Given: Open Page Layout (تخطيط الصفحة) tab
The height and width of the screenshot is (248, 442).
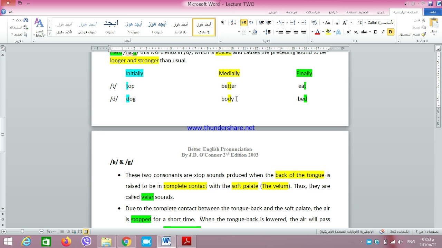Looking at the screenshot, I should 357,12.
